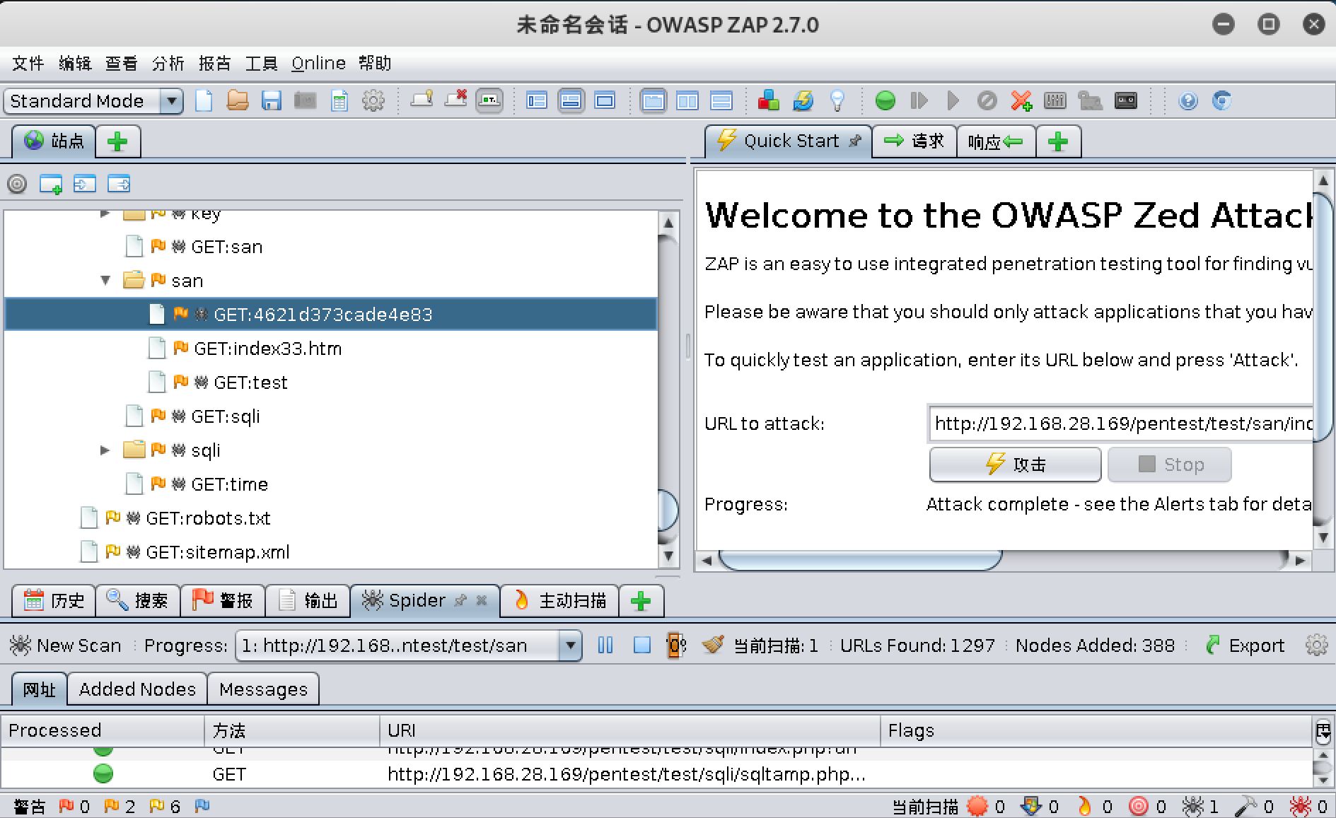The image size is (1336, 818).
Task: Collapse the san folder in sites tree
Action: (x=105, y=280)
